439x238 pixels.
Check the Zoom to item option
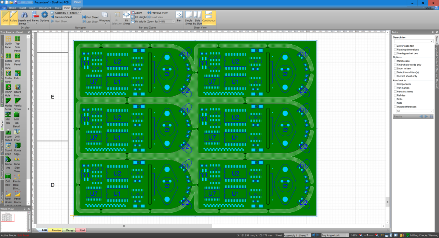[x=395, y=68]
